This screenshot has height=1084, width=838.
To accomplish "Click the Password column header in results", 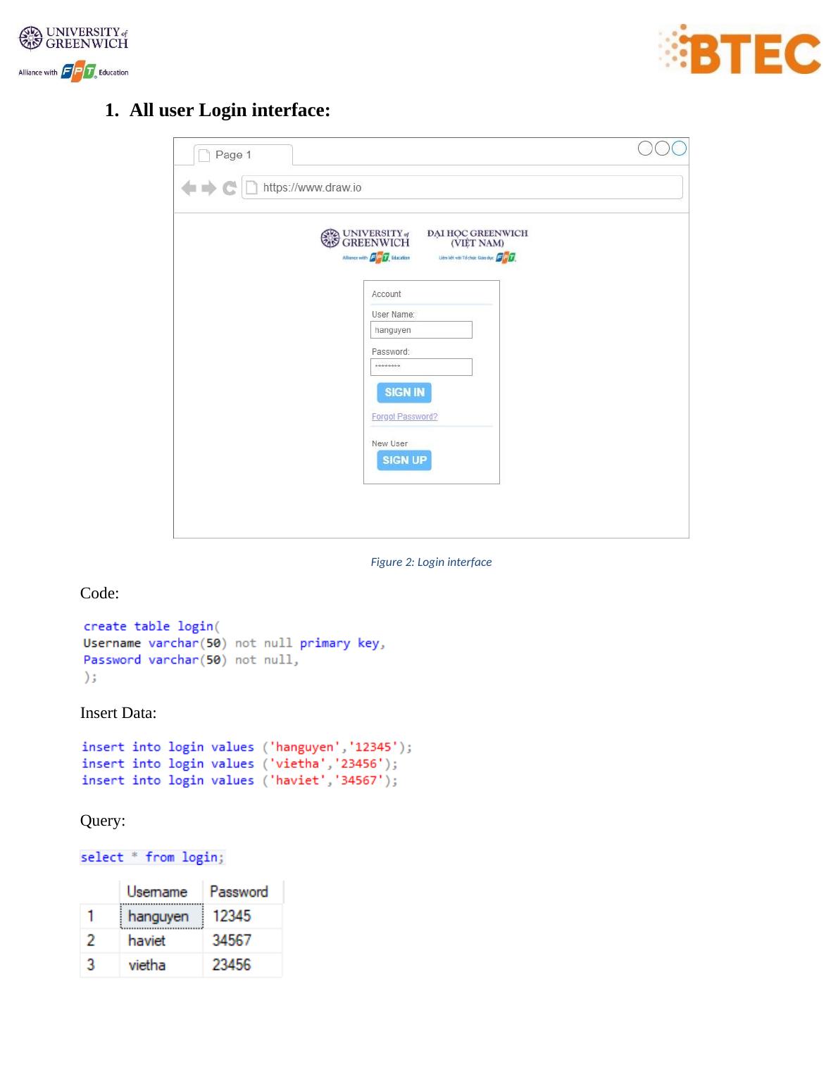I will click(240, 892).
